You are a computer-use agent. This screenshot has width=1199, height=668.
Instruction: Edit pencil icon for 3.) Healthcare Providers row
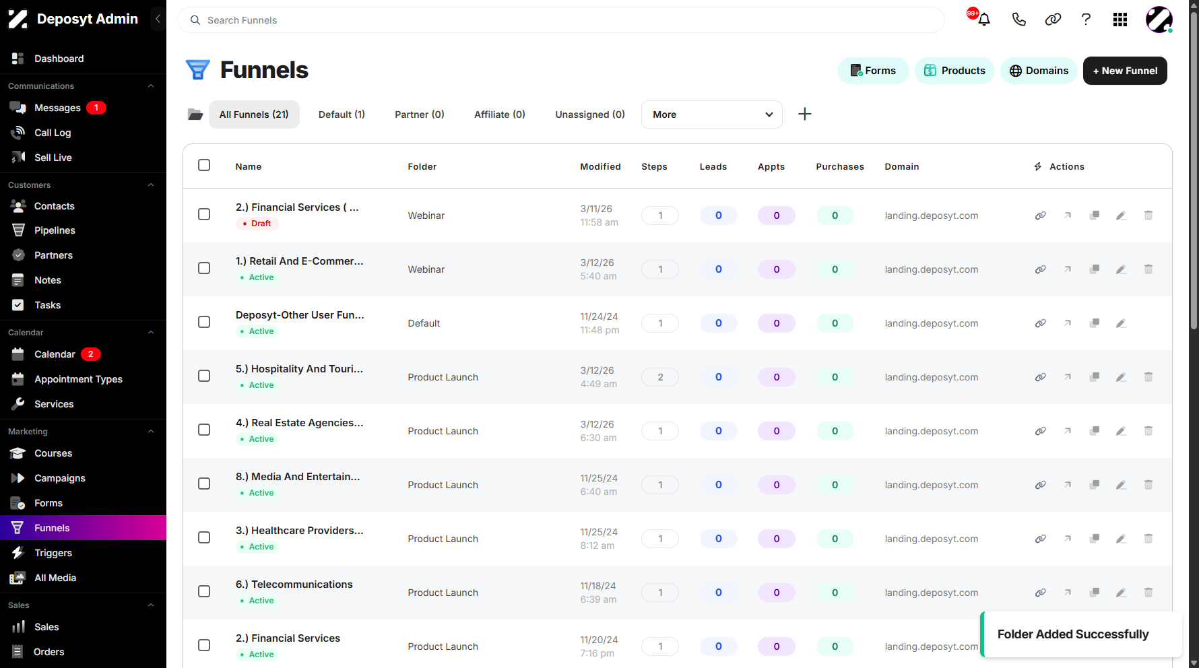coord(1122,539)
